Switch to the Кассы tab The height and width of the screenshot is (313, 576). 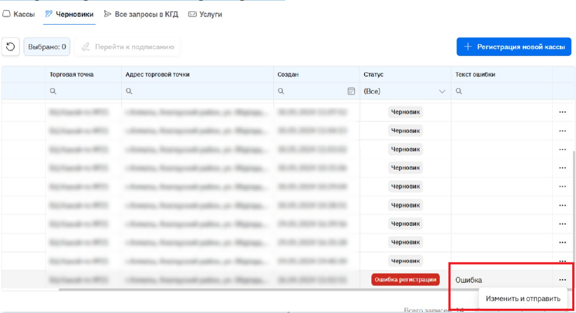point(19,15)
